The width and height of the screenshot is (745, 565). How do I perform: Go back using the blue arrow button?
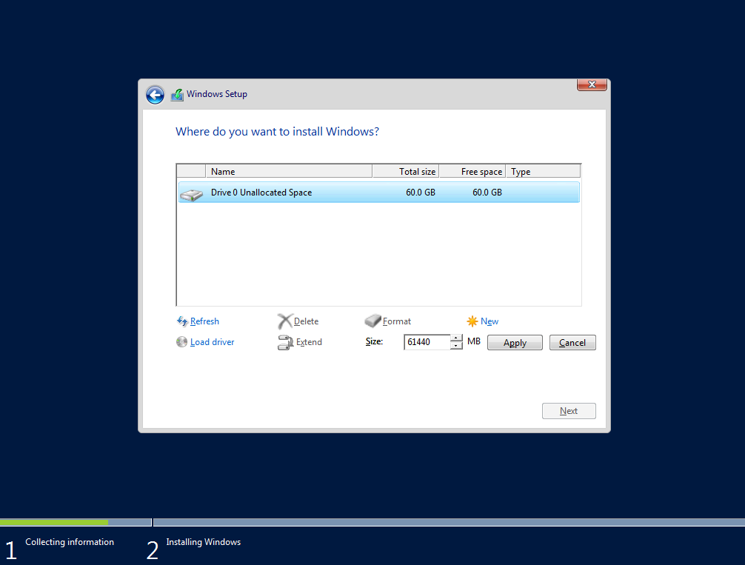click(x=155, y=95)
